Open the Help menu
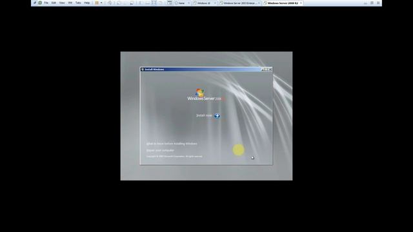Image resolution: width=413 pixels, height=232 pixels. pos(87,3)
